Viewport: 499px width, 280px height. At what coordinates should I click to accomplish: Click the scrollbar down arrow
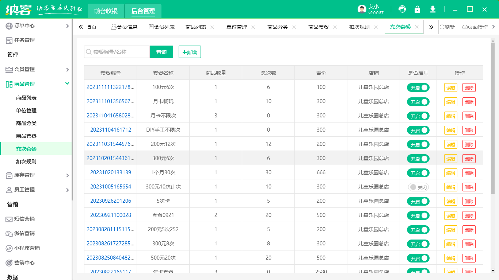[493, 271]
